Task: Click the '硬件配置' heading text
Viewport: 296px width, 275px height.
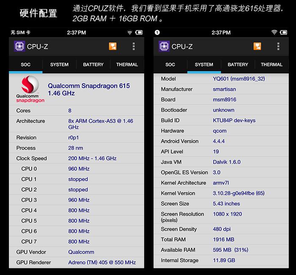Action: pos(38,14)
